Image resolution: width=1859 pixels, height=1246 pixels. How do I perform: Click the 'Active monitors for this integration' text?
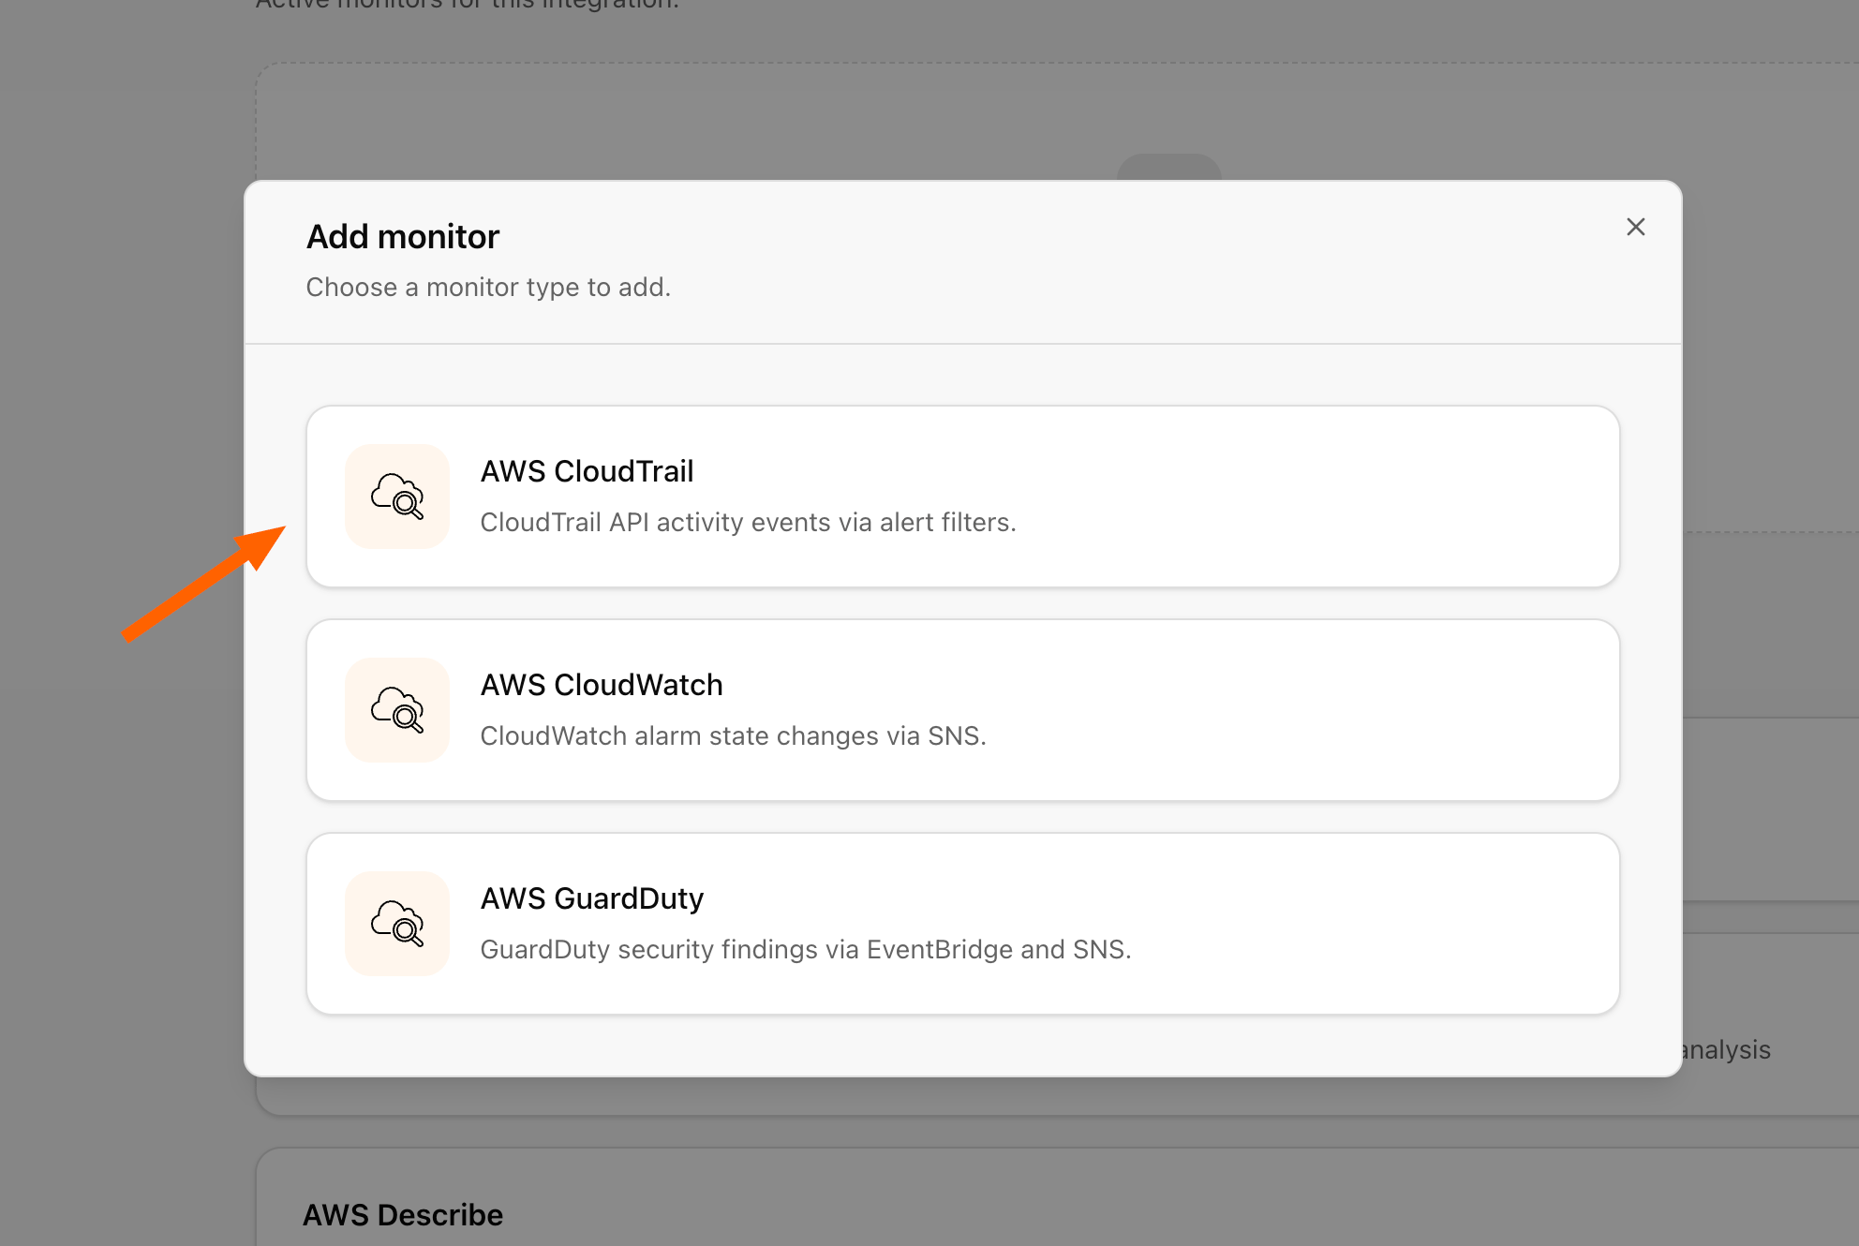point(467,5)
